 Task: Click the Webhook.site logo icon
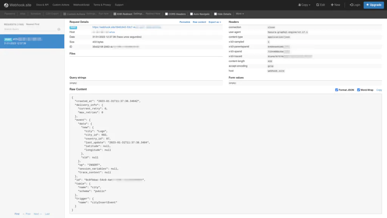6,5
